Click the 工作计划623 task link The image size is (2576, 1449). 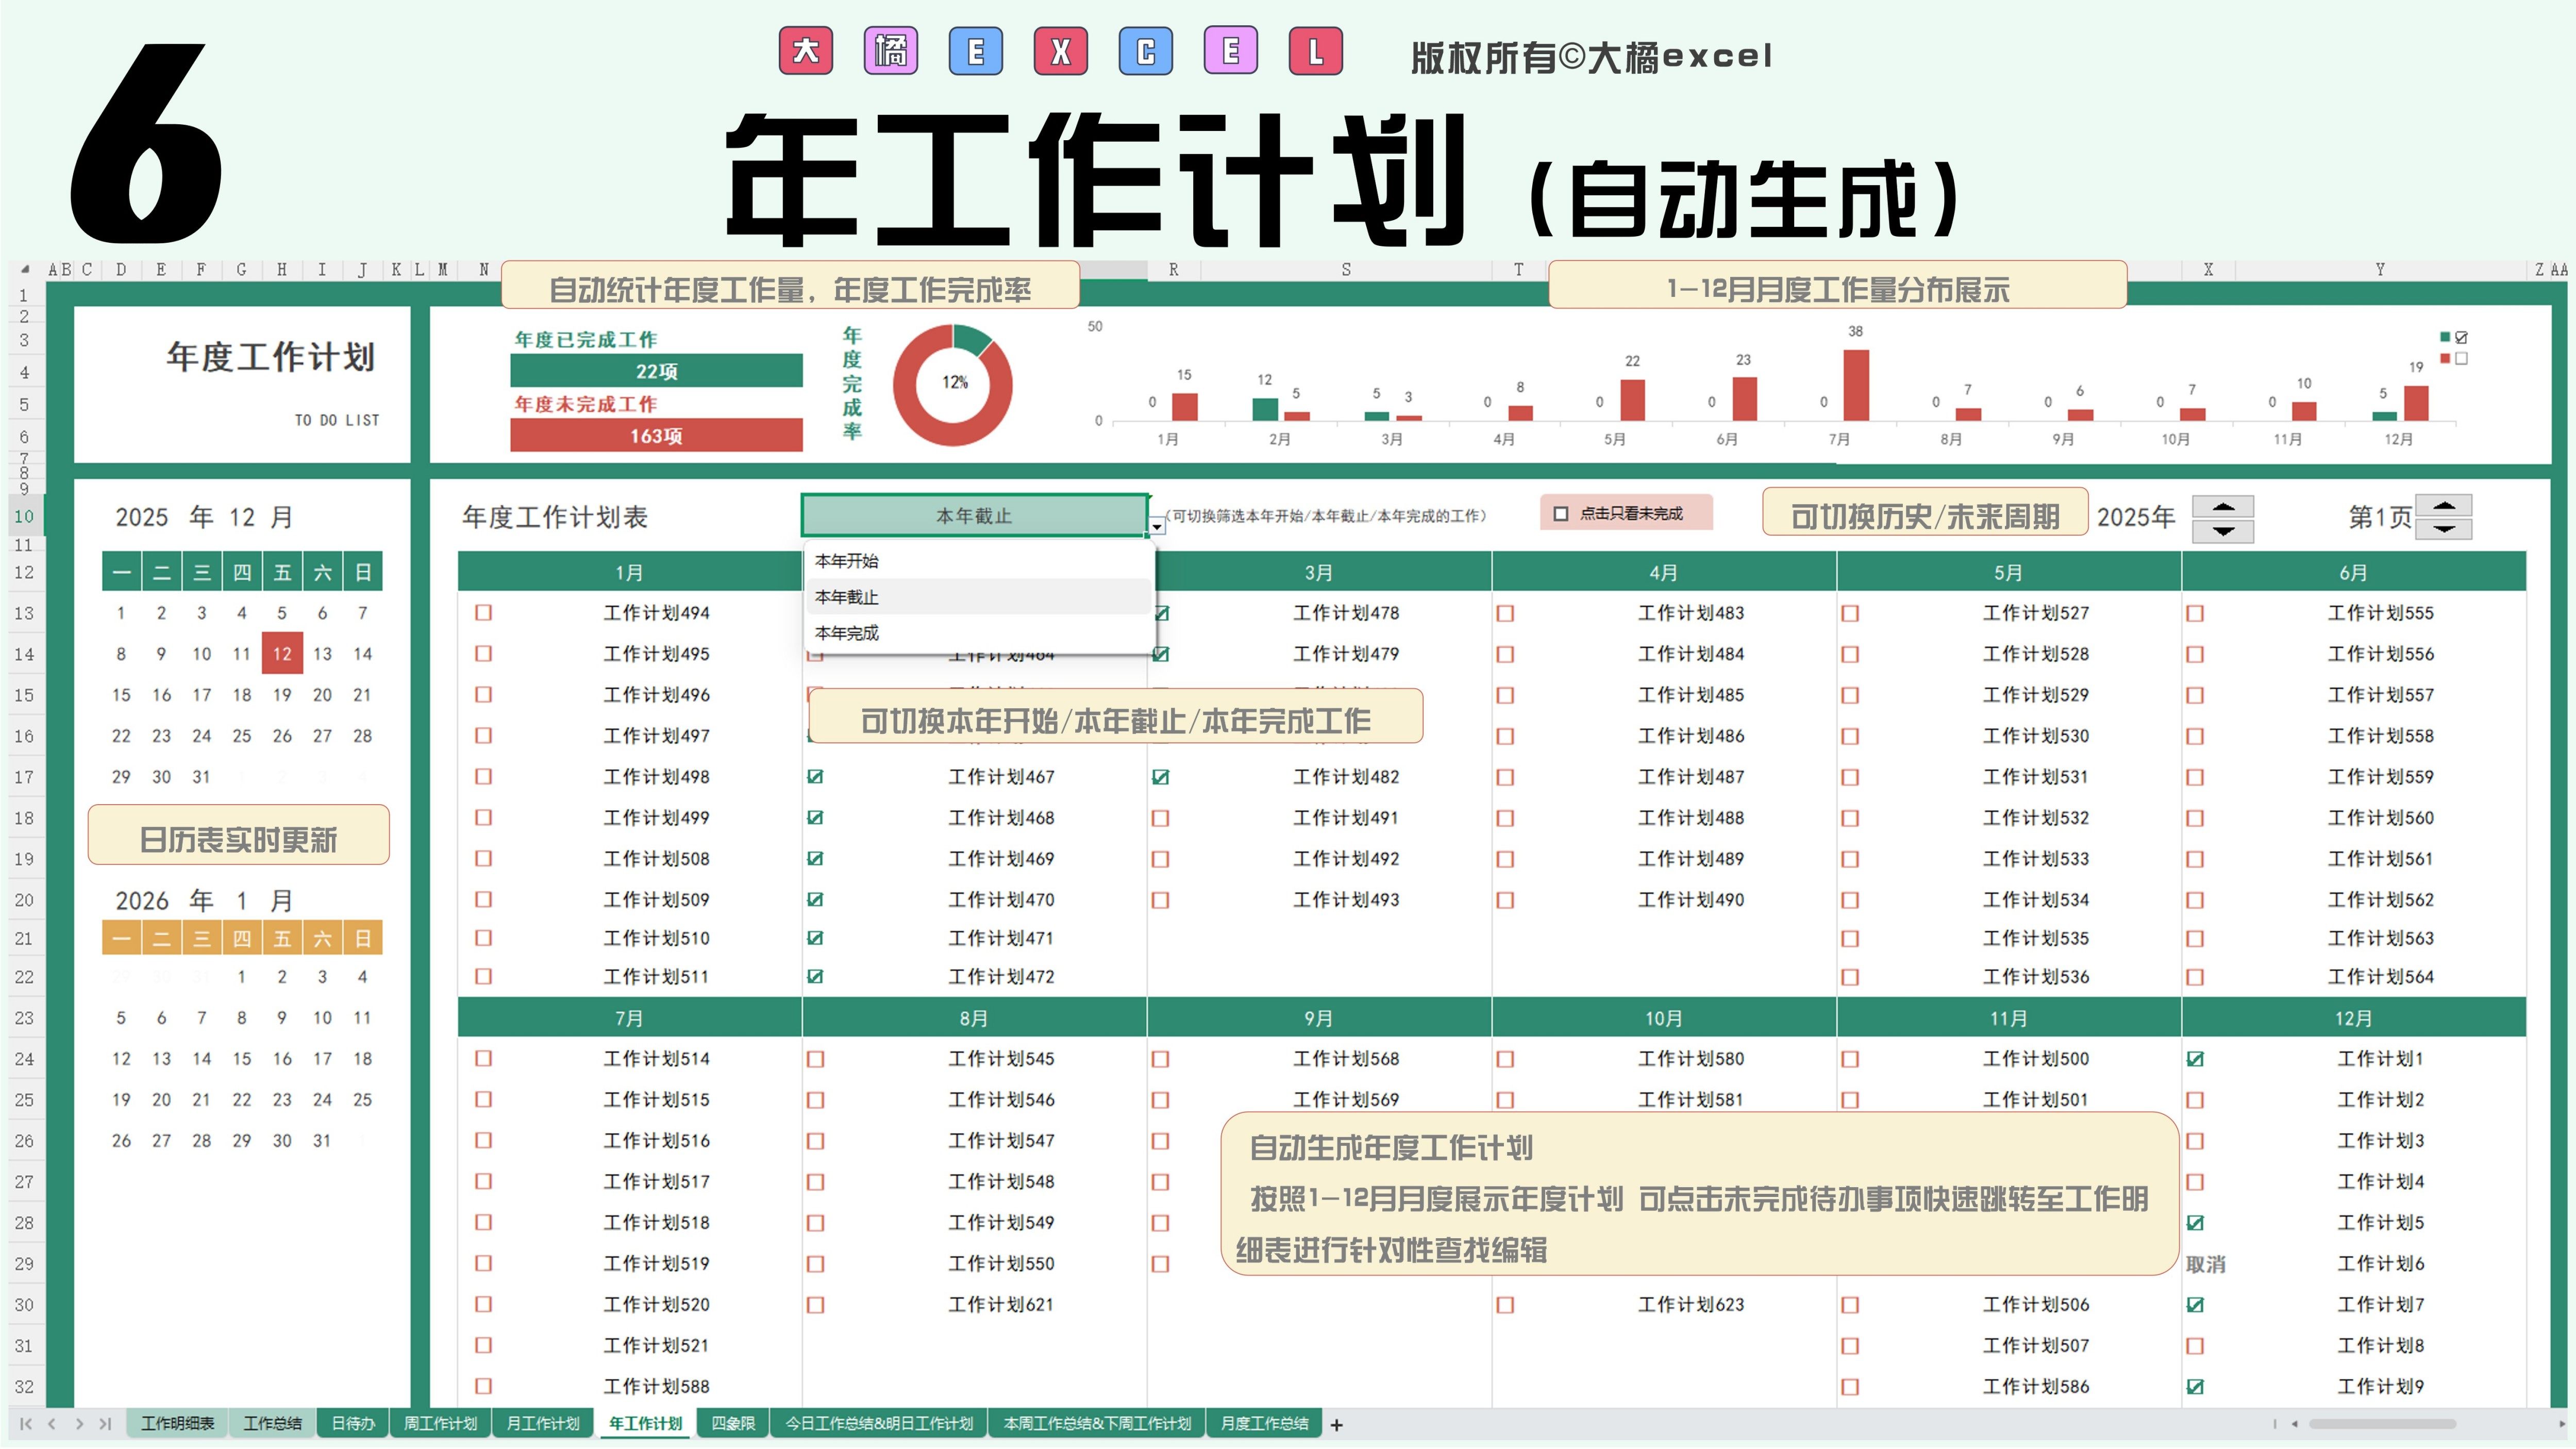(x=1690, y=1305)
